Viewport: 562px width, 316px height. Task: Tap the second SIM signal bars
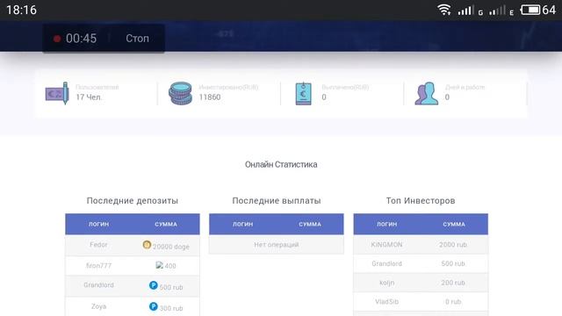498,10
